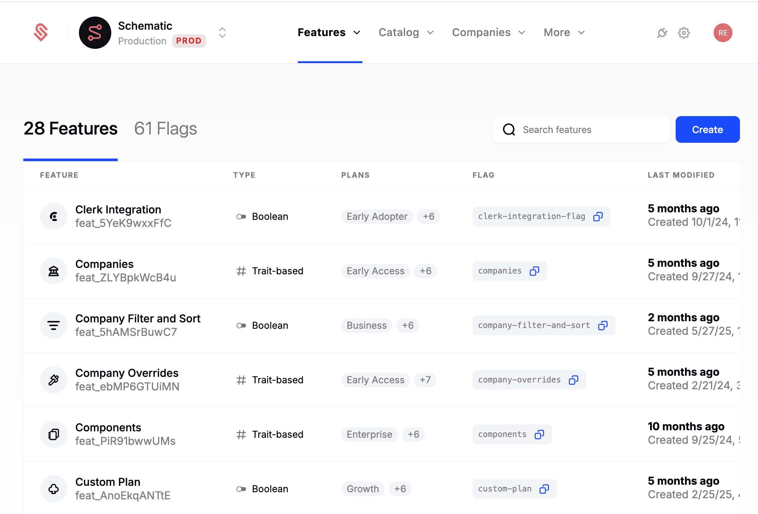758x514 pixels.
Task: Switch to the 61 Flags tab
Action: point(165,129)
